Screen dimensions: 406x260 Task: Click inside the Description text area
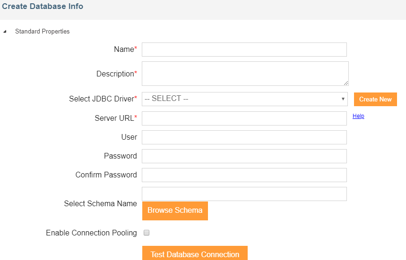pos(244,74)
